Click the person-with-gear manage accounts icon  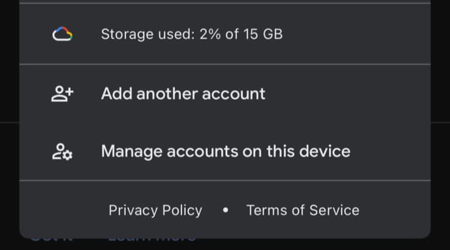coord(62,151)
